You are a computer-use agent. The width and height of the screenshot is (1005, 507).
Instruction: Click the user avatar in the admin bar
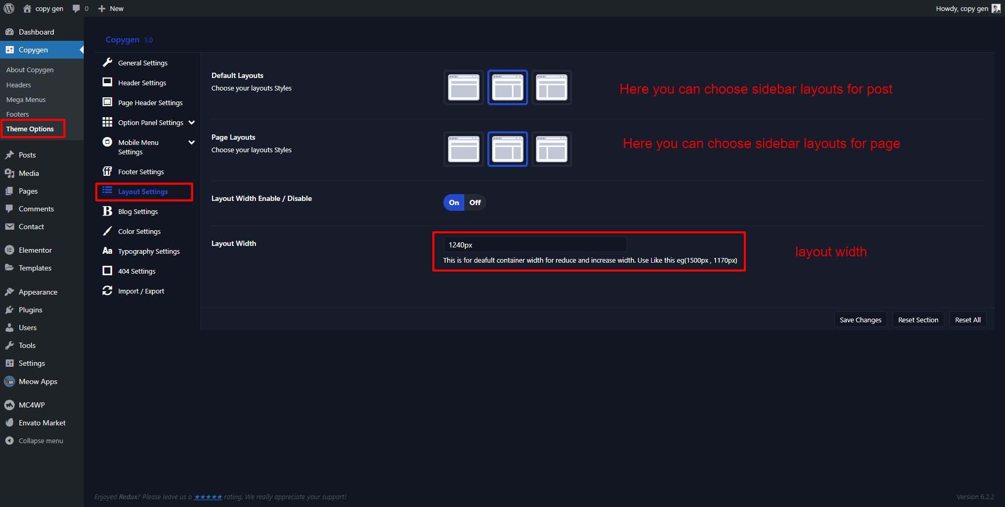tap(996, 8)
